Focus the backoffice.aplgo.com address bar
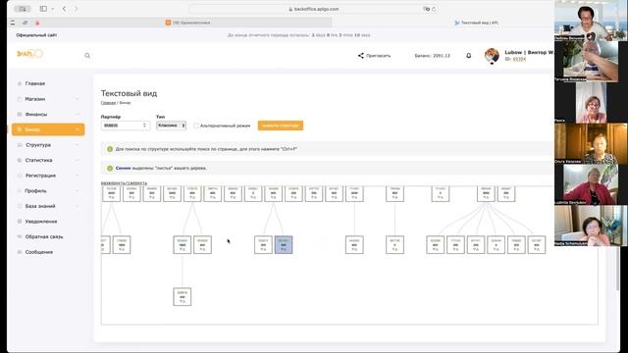 313,9
